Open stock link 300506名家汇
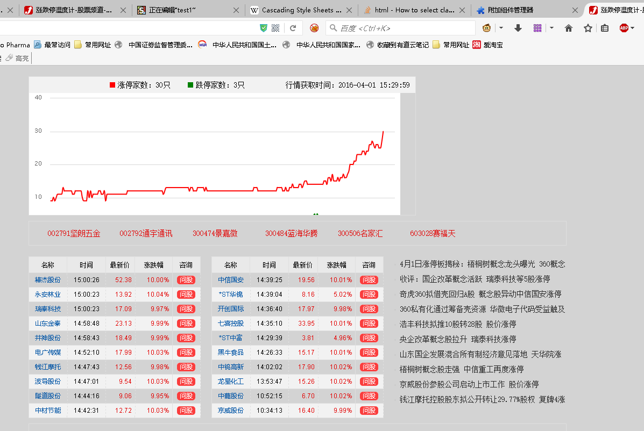 360,233
